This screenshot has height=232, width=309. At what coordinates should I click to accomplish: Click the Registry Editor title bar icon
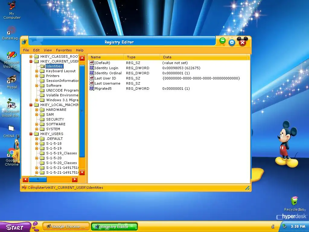tap(24, 42)
